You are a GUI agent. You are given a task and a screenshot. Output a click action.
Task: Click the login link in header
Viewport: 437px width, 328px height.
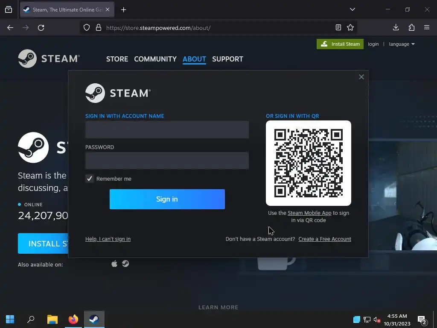tap(373, 44)
